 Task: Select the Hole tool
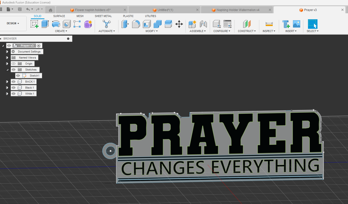(67, 24)
